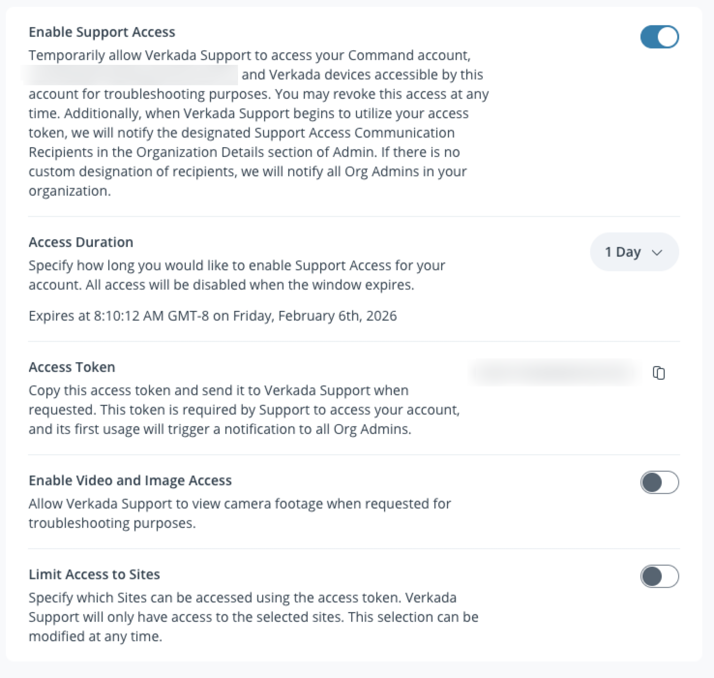Click the Limit Access to Sites heading
The height and width of the screenshot is (678, 714).
(x=94, y=574)
